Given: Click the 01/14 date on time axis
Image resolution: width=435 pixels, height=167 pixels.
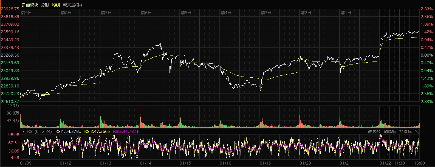Looking at the screenshot, I should tap(146, 163).
